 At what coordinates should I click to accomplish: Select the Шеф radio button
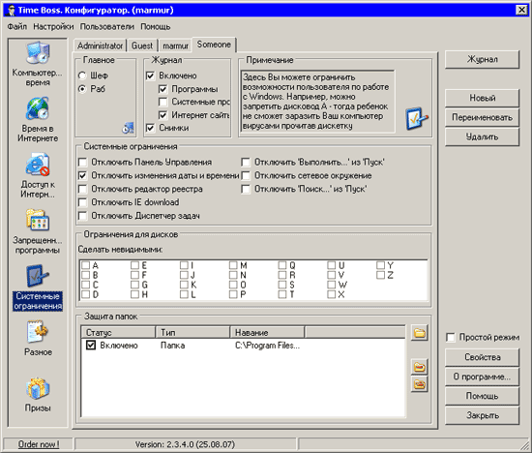coord(82,75)
